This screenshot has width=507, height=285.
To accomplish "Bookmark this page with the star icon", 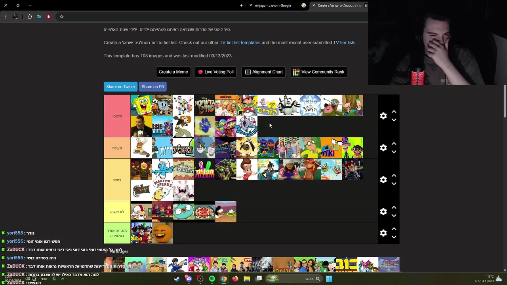I will pyautogui.click(x=62, y=17).
